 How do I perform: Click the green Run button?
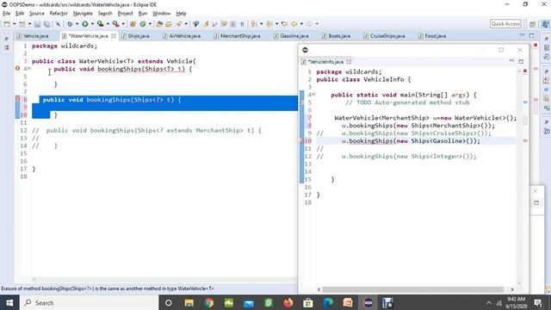(x=85, y=24)
